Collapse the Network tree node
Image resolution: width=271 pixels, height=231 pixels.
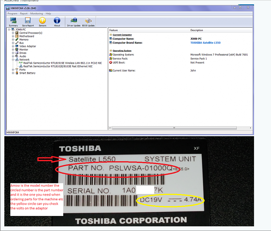[13, 60]
